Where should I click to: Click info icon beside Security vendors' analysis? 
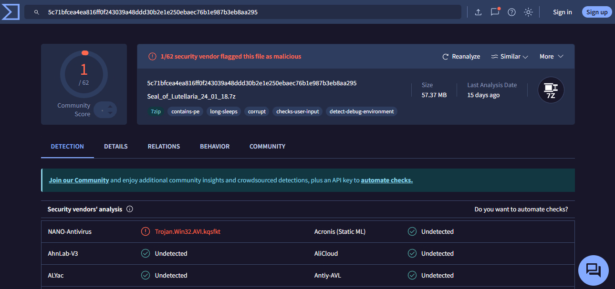pos(130,209)
